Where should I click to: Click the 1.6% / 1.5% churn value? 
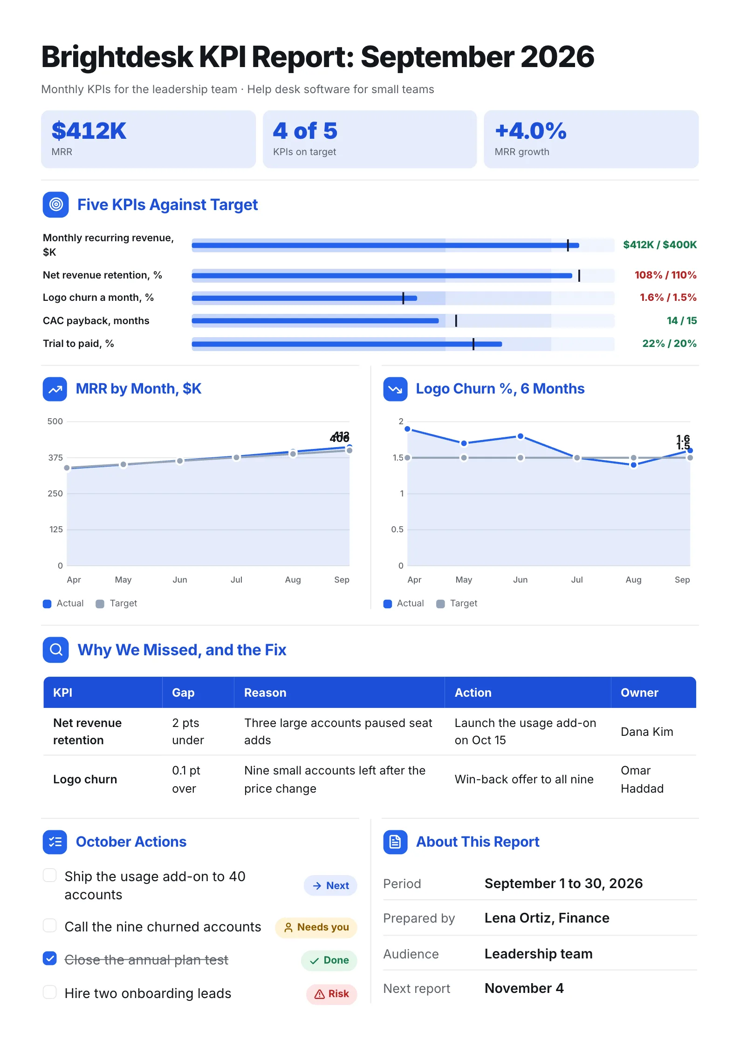click(668, 298)
